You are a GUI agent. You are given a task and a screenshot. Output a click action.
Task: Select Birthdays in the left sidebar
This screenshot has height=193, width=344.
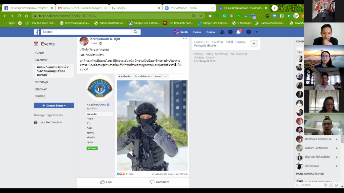(x=41, y=82)
